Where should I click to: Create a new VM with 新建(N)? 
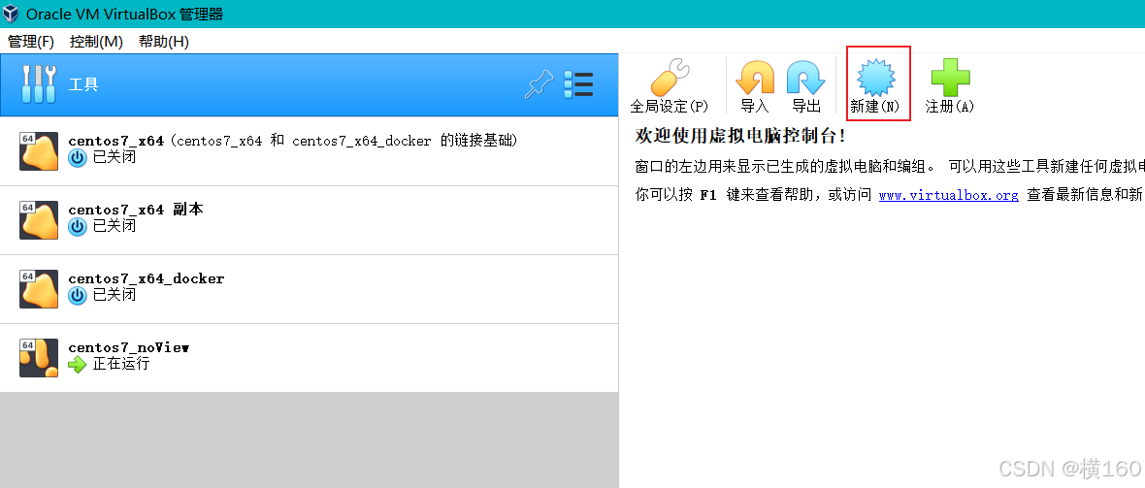coord(875,86)
